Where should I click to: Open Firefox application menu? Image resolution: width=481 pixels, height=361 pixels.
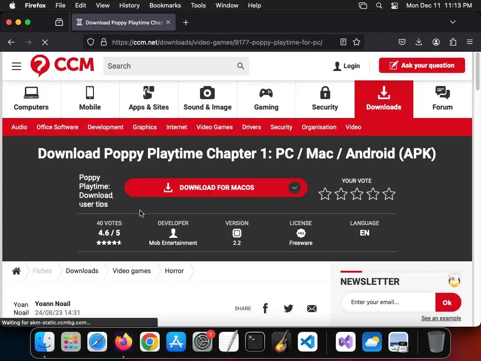pos(470,42)
